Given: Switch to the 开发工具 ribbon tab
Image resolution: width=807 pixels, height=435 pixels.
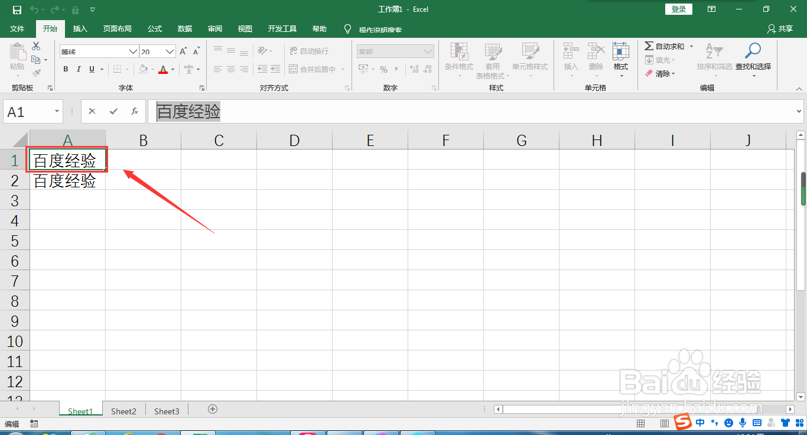Looking at the screenshot, I should (282, 29).
